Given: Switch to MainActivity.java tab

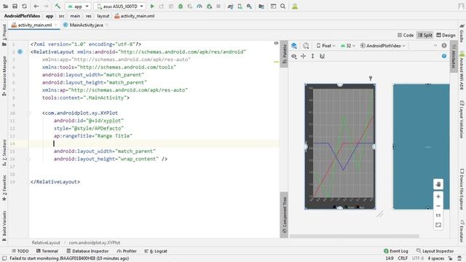Looking at the screenshot, I should click(x=86, y=25).
